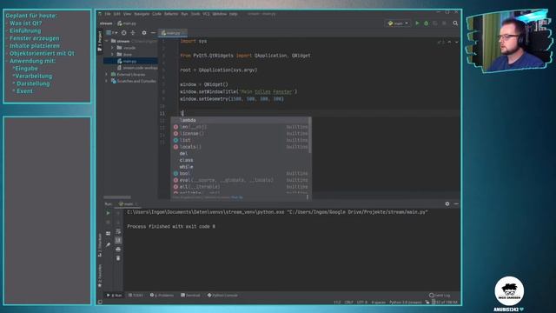Select main.py in the project tree
Screen dimensions: 556x313
[x=130, y=61]
